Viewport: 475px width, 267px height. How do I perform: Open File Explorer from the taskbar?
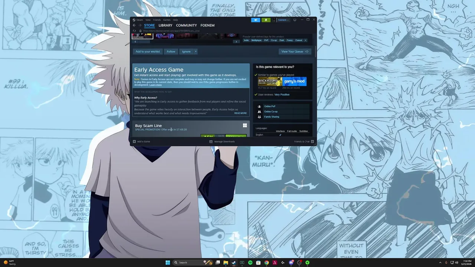(x=226, y=263)
